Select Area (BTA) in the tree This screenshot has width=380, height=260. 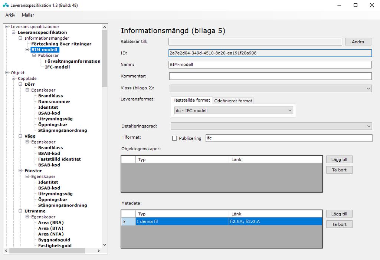[50, 228]
